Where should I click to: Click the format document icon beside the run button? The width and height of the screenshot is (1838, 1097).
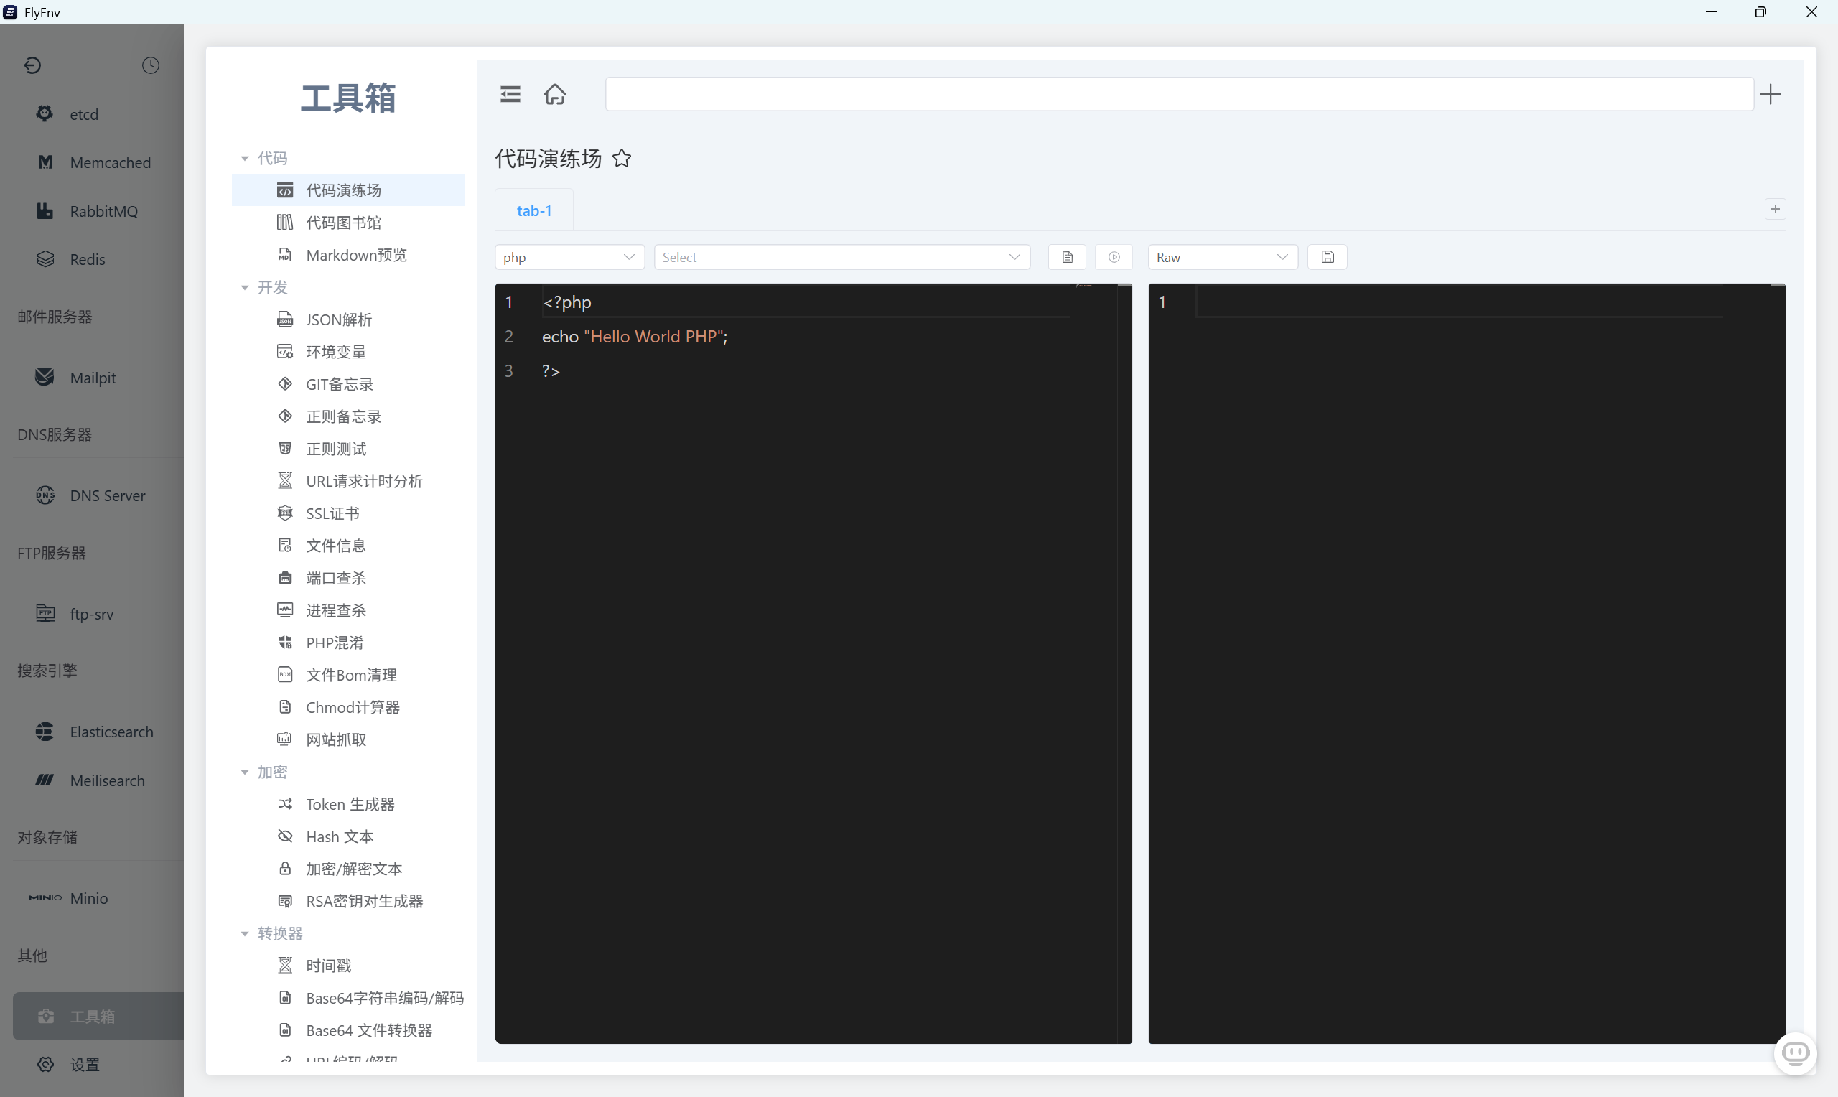[1066, 256]
